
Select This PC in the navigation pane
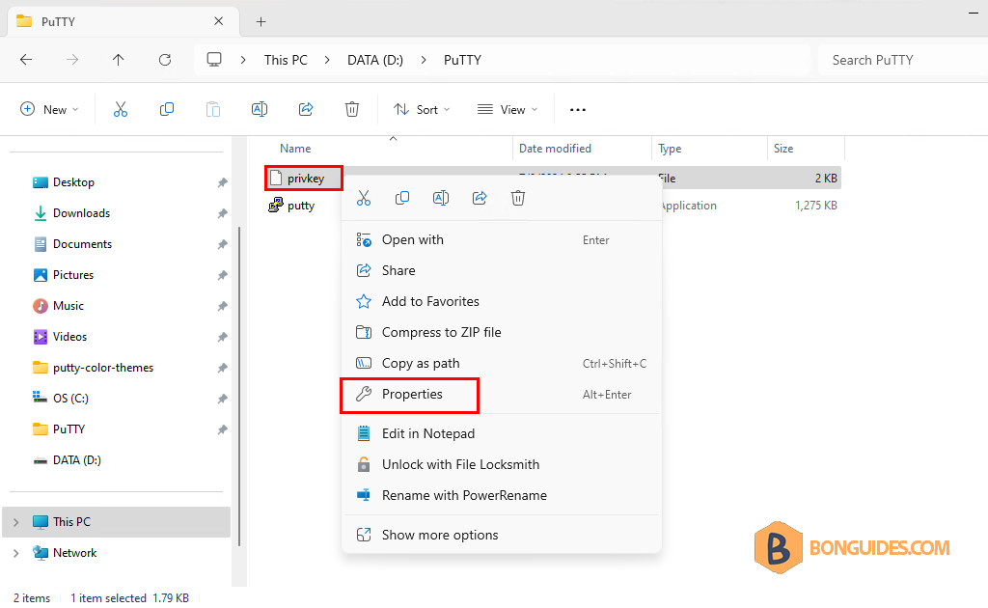click(117, 522)
